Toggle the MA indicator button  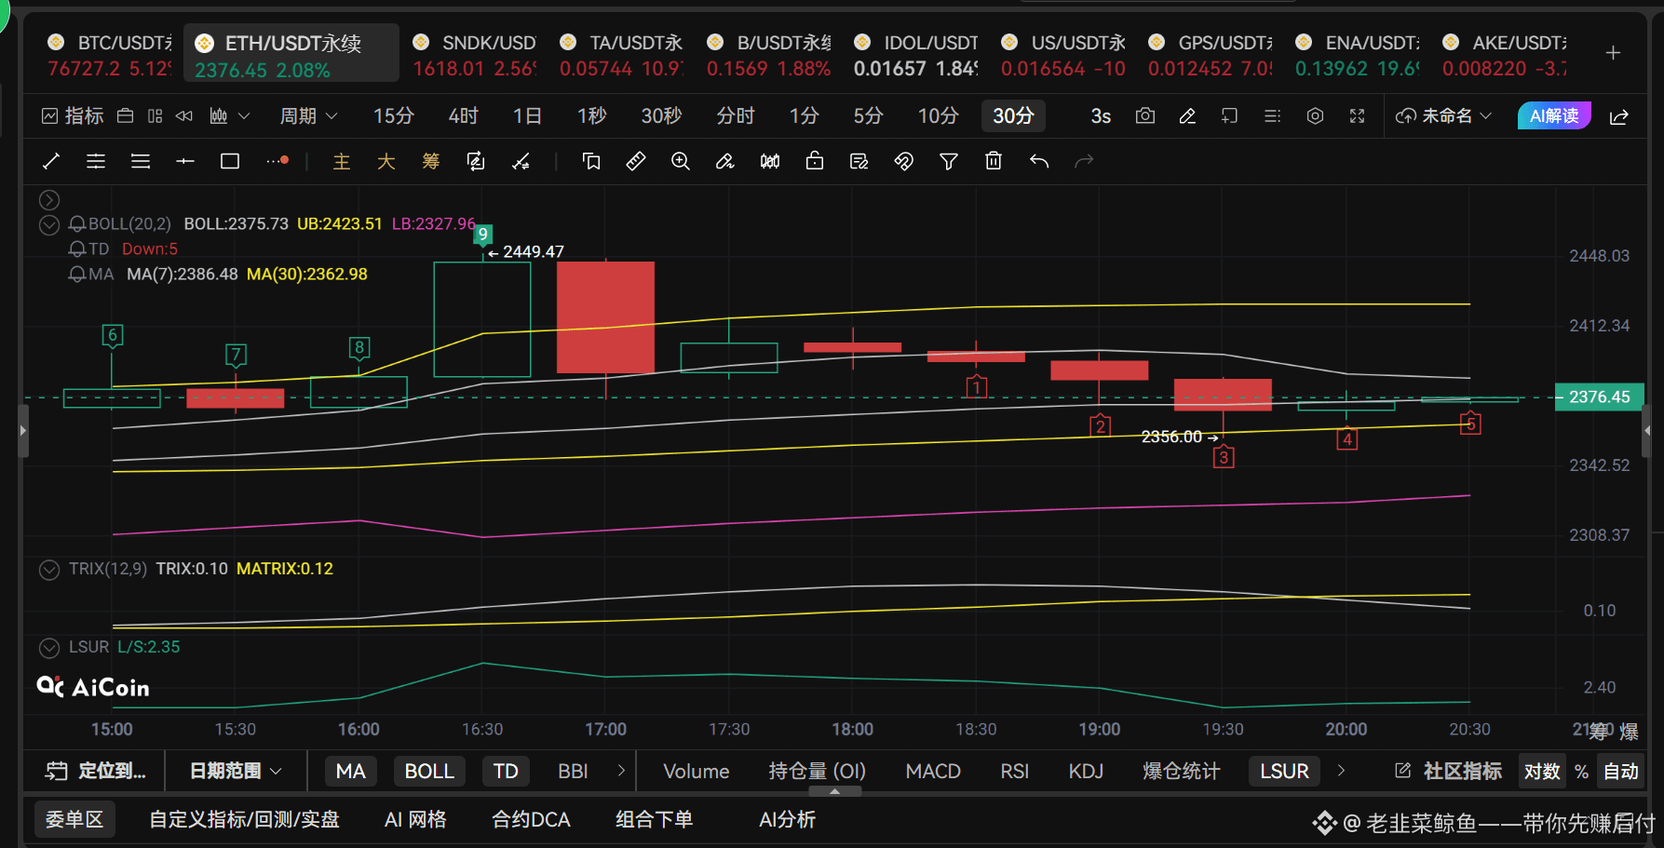351,771
